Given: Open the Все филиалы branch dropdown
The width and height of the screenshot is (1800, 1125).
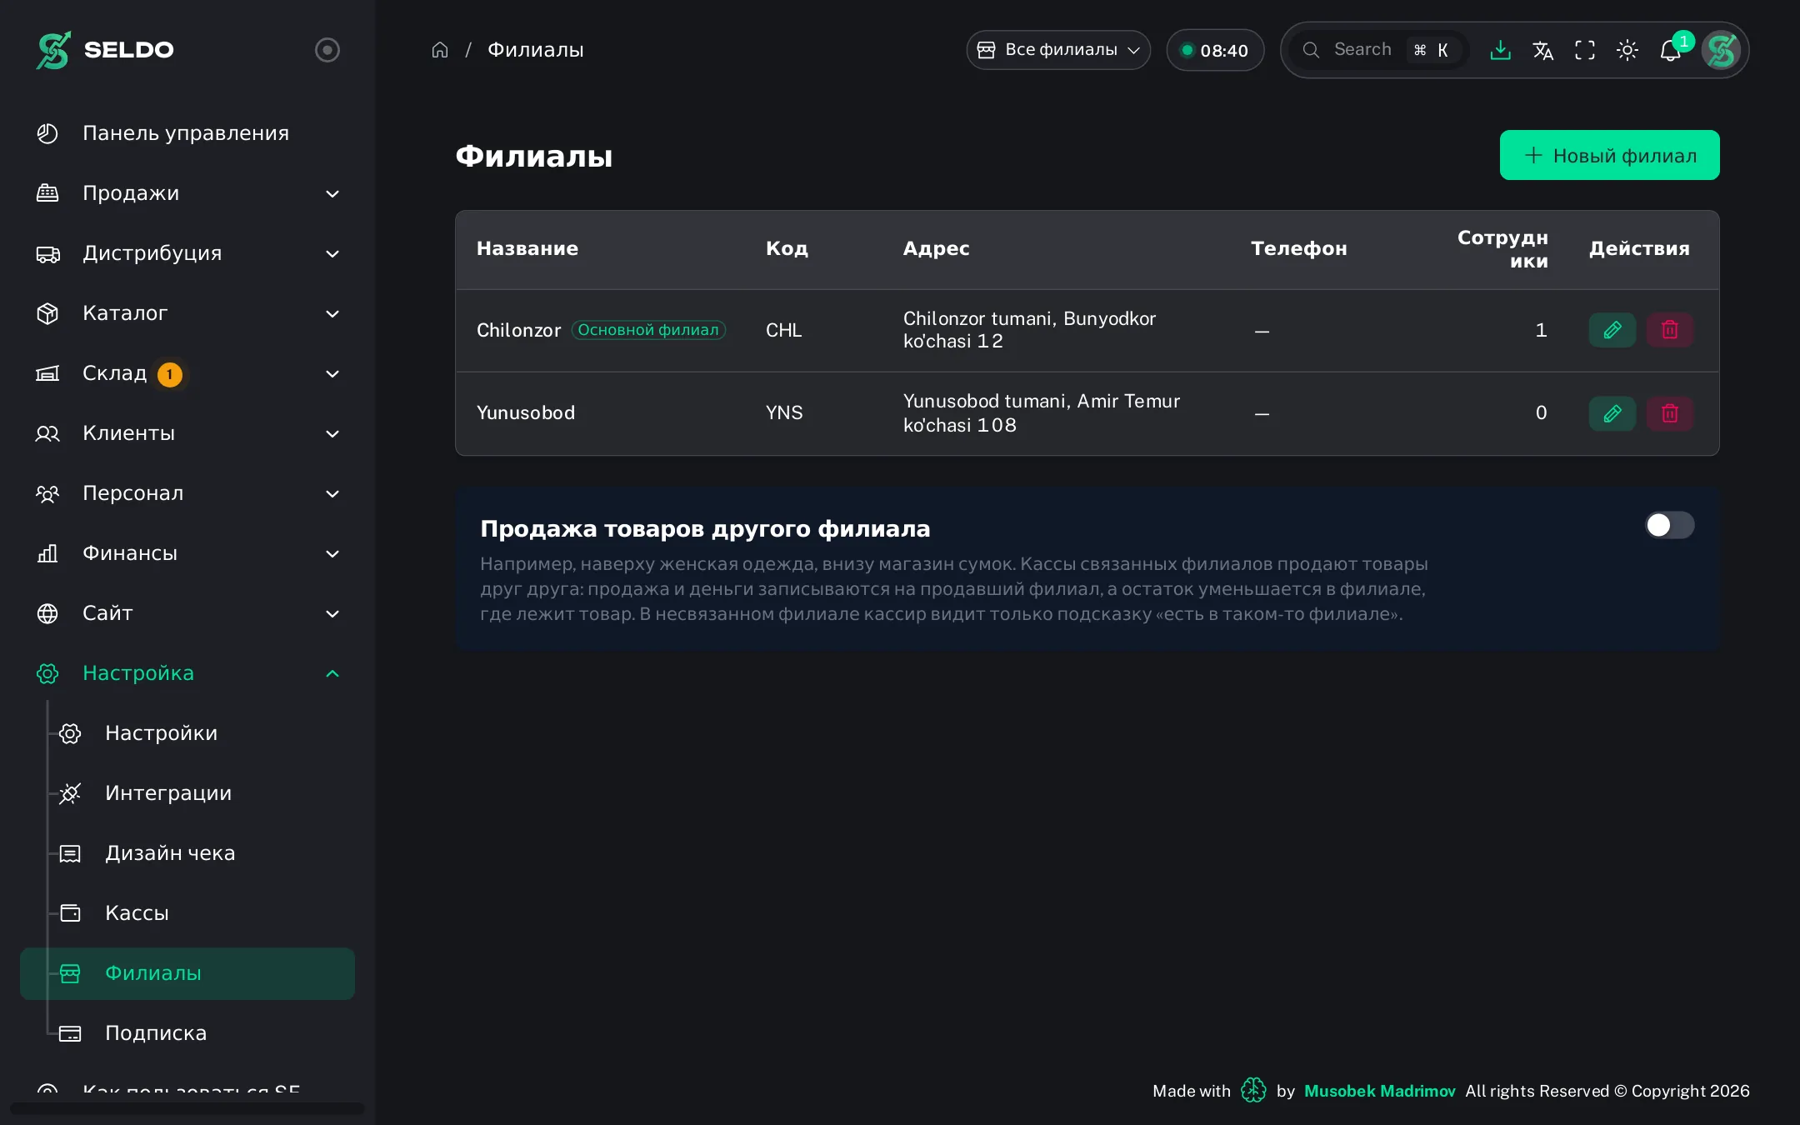Looking at the screenshot, I should point(1058,50).
